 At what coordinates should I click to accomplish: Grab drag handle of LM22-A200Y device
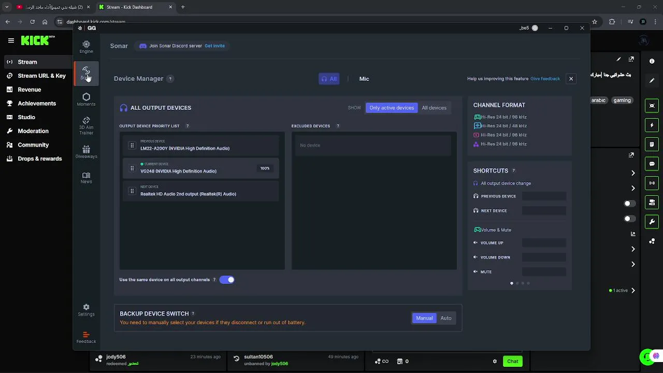[x=132, y=146]
